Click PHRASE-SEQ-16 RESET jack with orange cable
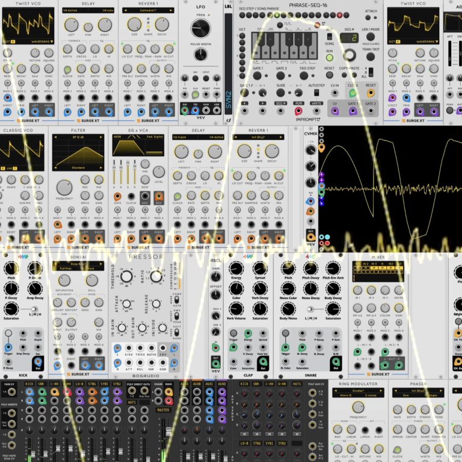 [x=371, y=93]
